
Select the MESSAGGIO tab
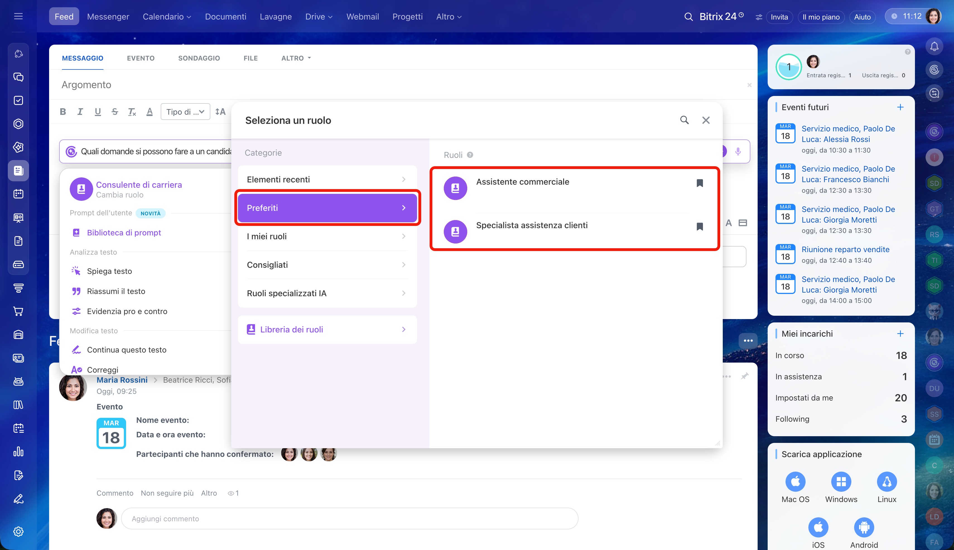pos(82,58)
